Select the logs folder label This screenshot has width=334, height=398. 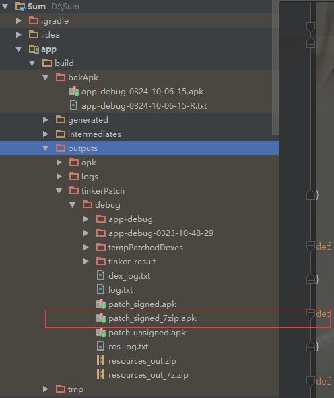pos(90,177)
